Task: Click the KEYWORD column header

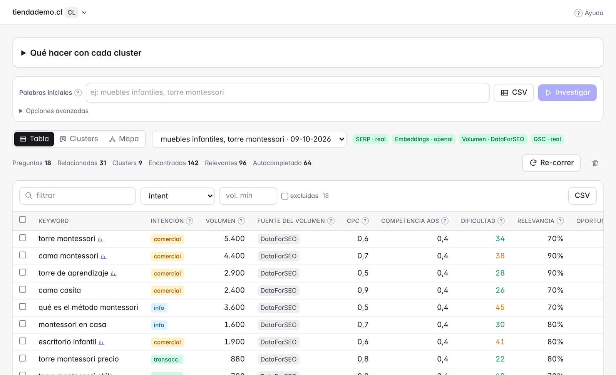Action: coord(54,221)
